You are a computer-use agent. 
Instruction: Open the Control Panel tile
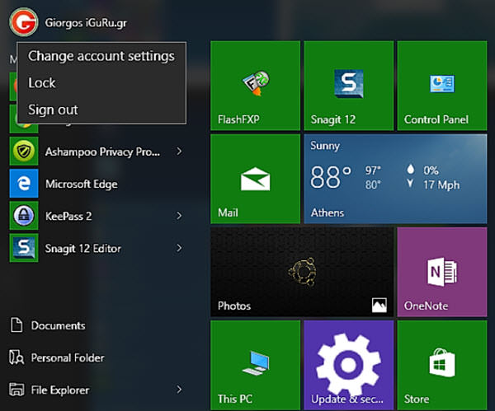point(442,86)
